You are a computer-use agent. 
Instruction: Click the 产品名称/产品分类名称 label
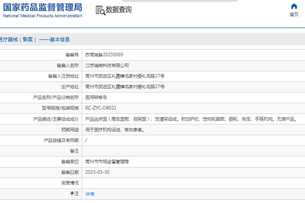click(56, 98)
